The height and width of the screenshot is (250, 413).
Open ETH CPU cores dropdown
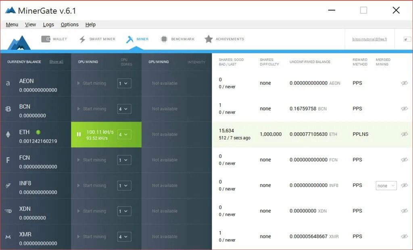(x=124, y=134)
